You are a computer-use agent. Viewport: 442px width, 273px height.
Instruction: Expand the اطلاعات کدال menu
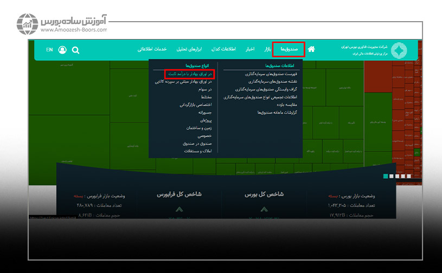tap(223, 49)
